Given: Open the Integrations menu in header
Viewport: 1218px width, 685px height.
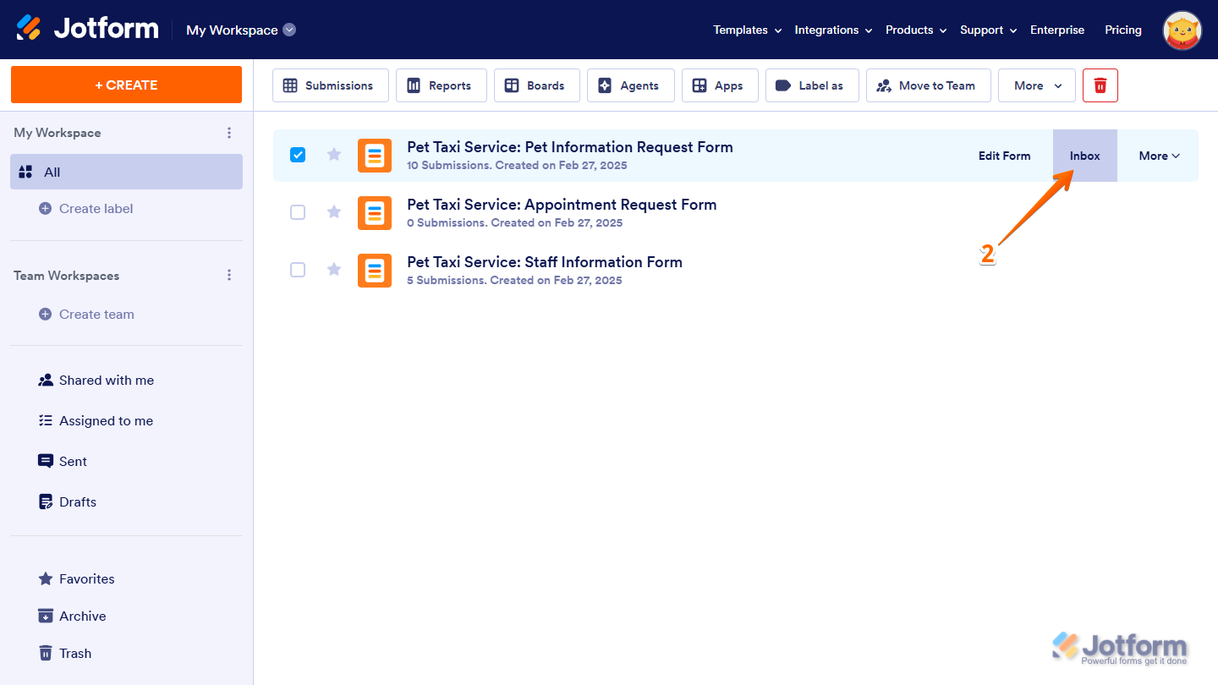Looking at the screenshot, I should (832, 30).
